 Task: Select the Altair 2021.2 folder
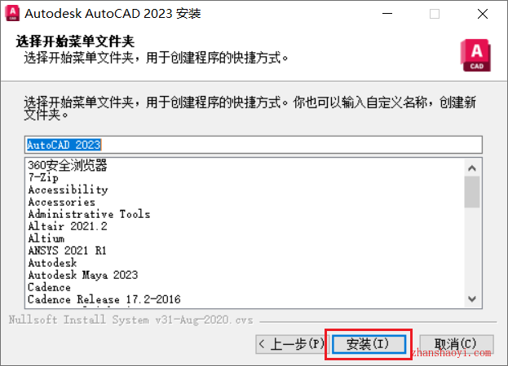click(68, 226)
